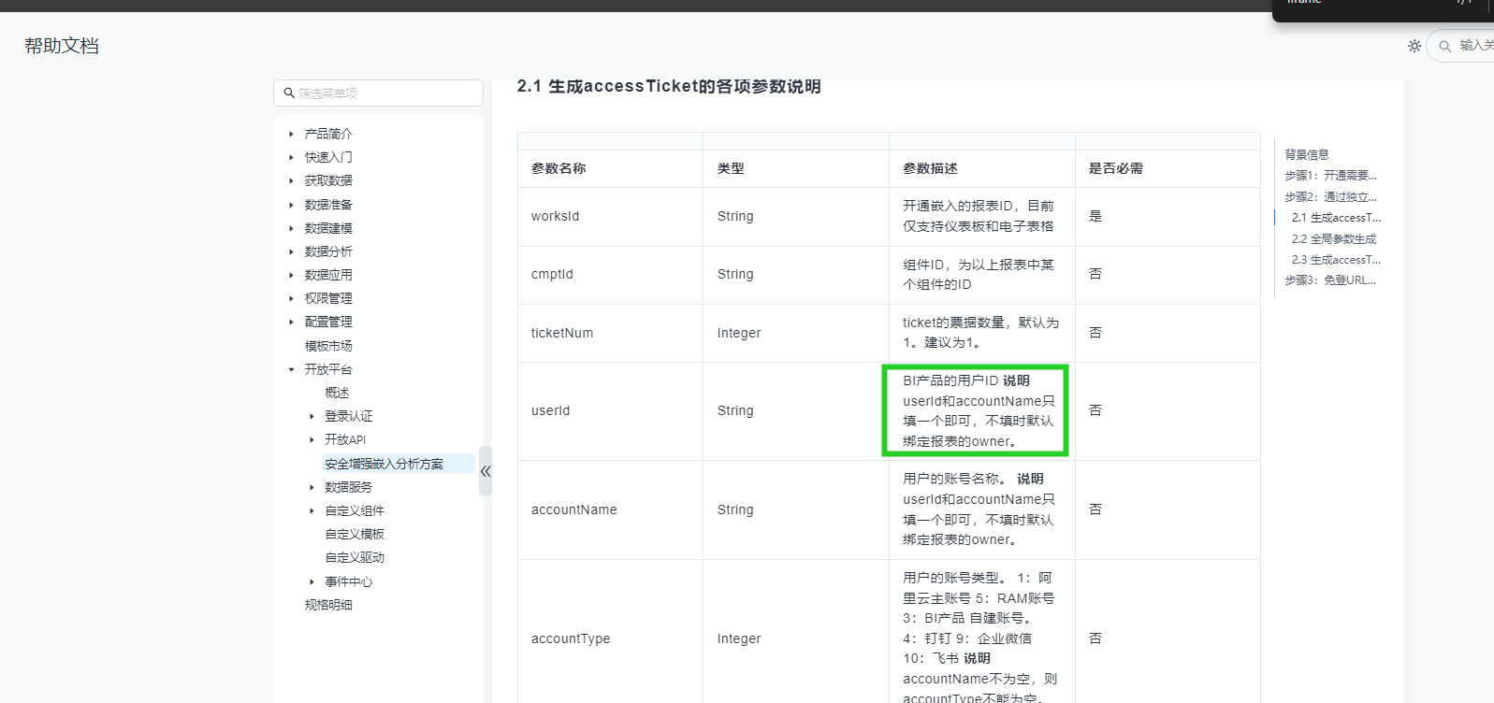1494x703 pixels.
Task: Toggle the light/dark theme sun icon
Action: pos(1414,46)
